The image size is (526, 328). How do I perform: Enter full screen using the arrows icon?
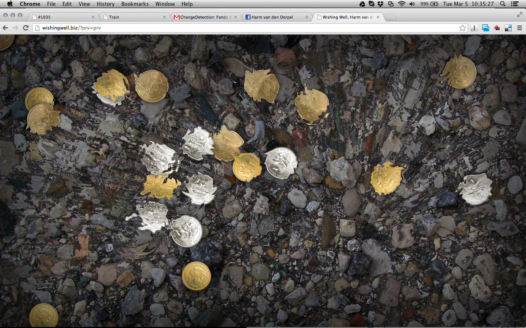[519, 15]
